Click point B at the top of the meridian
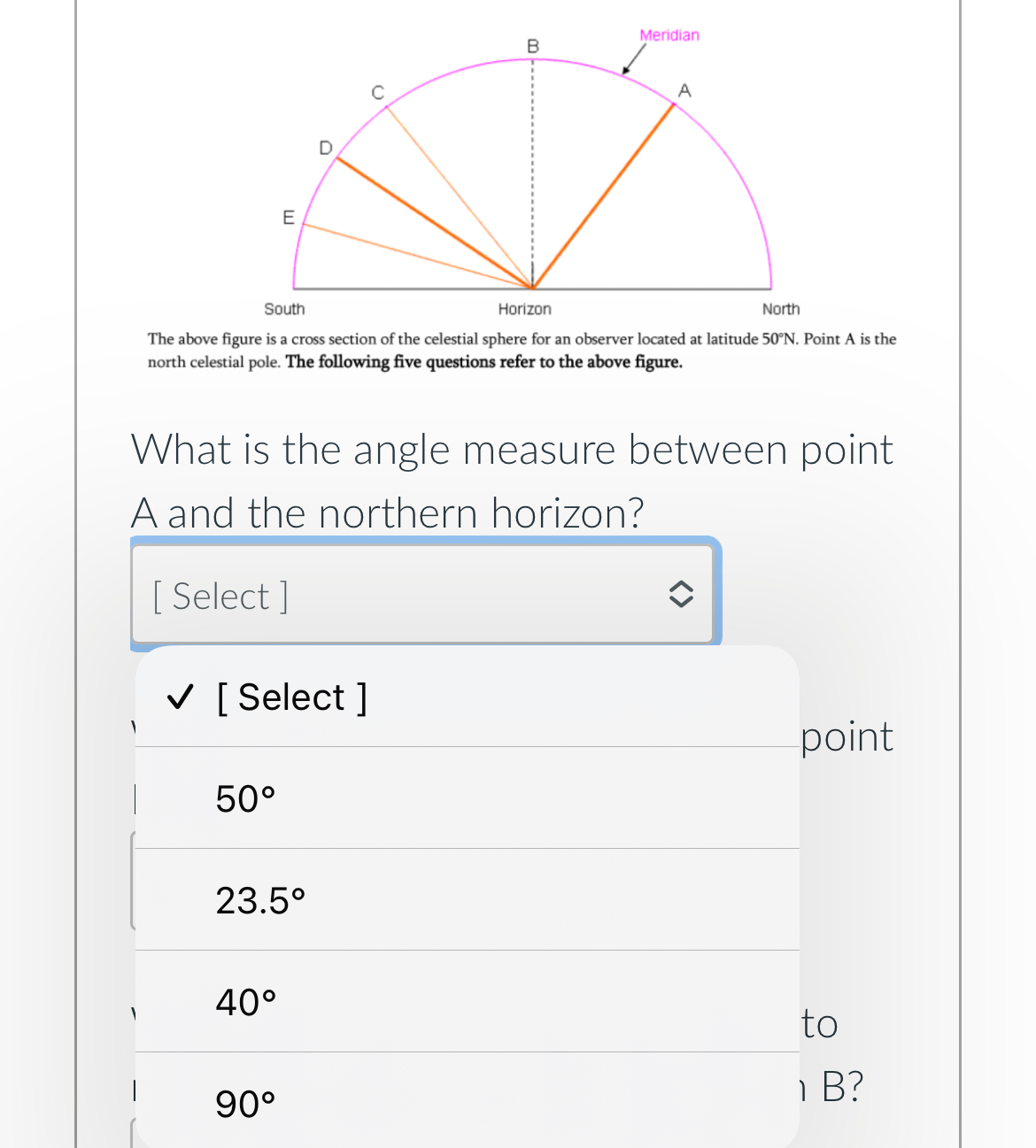The width and height of the screenshot is (1036, 1148). [531, 46]
